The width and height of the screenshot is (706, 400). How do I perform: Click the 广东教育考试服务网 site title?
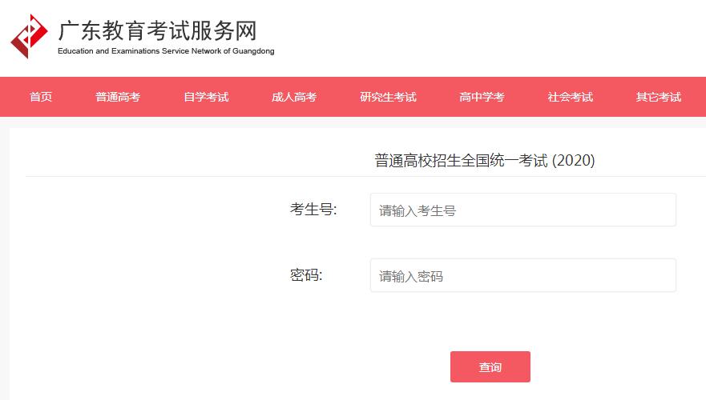coord(158,30)
